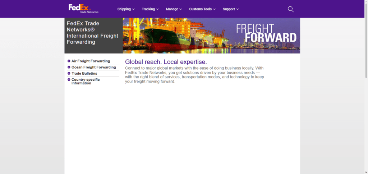
Task: Expand the Shipping menu chevron
Action: coord(133,9)
